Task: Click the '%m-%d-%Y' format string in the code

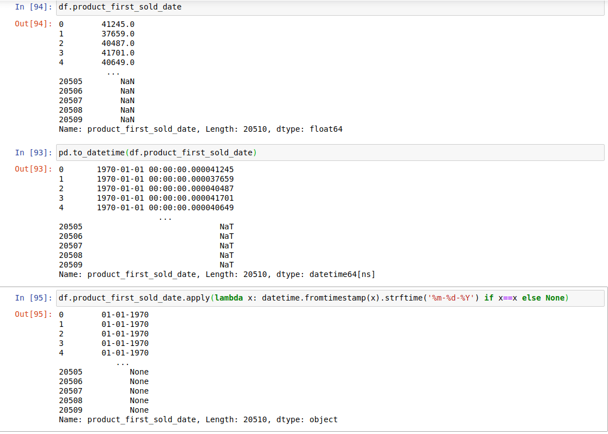Action: point(451,298)
